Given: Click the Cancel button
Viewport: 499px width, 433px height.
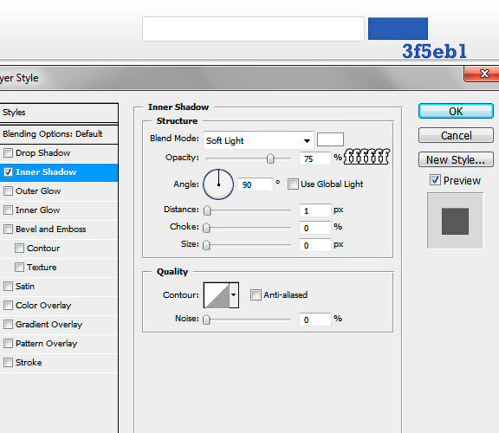Looking at the screenshot, I should tap(456, 136).
